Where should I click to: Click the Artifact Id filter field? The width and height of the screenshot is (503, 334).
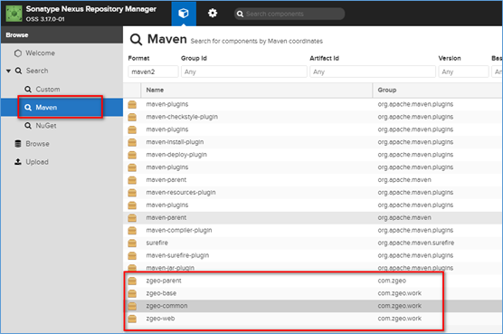373,72
